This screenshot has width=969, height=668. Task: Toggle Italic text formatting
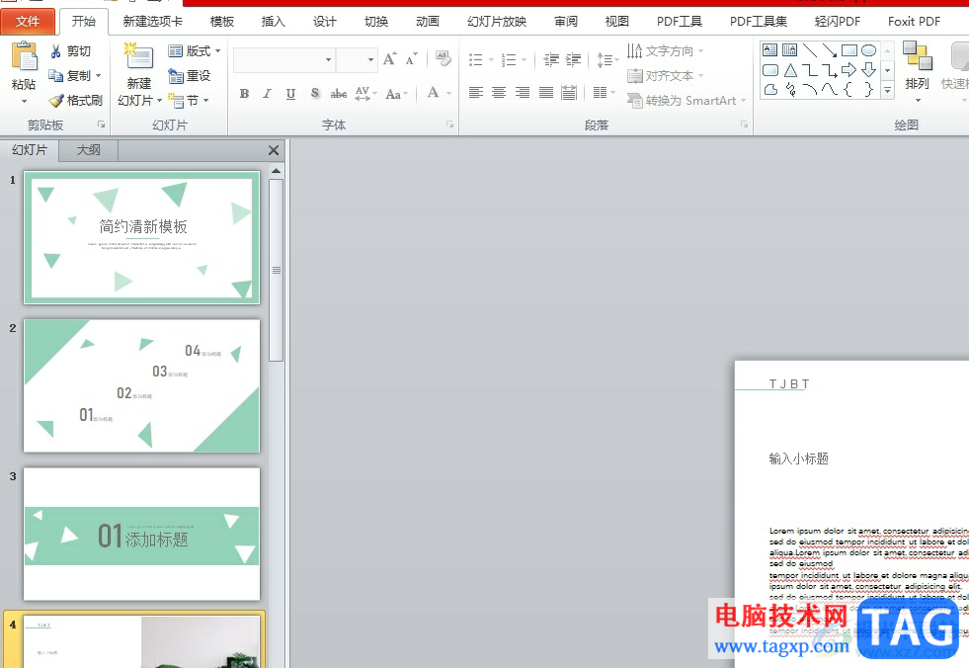tap(267, 94)
